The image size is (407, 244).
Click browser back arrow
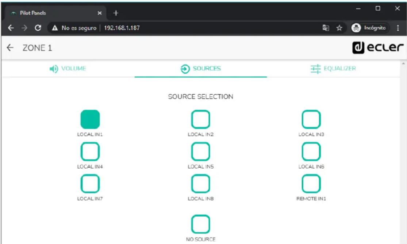[x=11, y=28]
